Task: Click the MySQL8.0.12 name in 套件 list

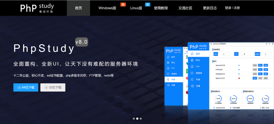Action: (220, 74)
